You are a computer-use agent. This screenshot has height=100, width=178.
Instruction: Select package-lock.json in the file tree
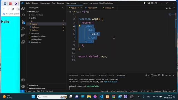46,36
